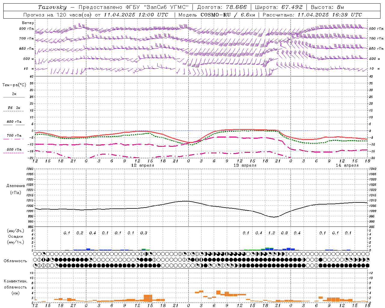The image size is (385, 308).
Task: Select the computed time 11.04.2025 16:39 UTC
Action: pyautogui.click(x=330, y=14)
